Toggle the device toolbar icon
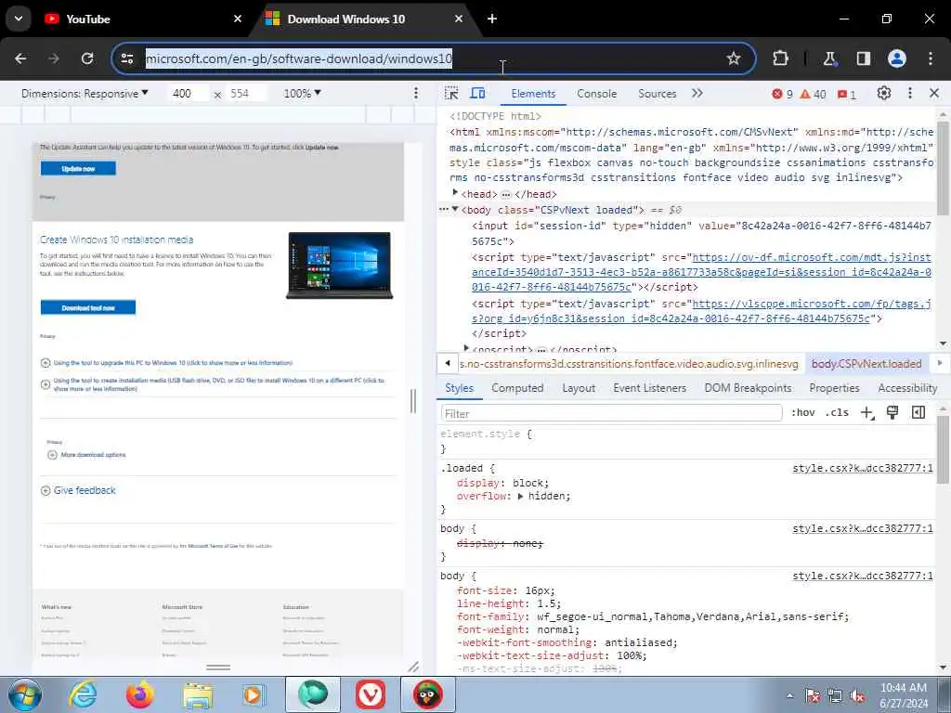Viewport: 951px width, 713px height. pos(478,94)
